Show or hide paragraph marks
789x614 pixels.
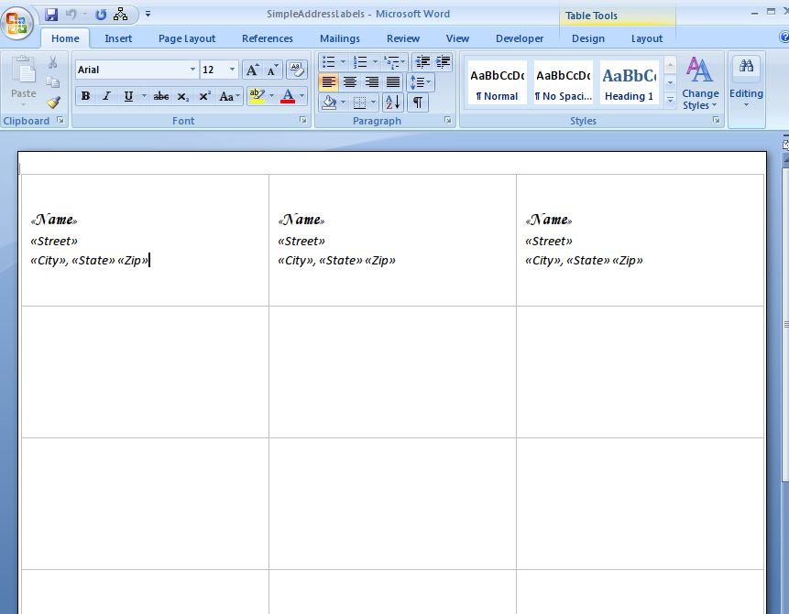(418, 103)
